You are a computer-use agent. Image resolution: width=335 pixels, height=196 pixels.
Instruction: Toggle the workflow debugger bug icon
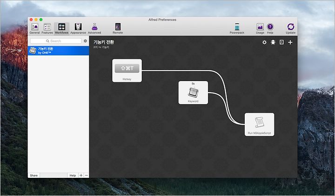click(x=273, y=42)
